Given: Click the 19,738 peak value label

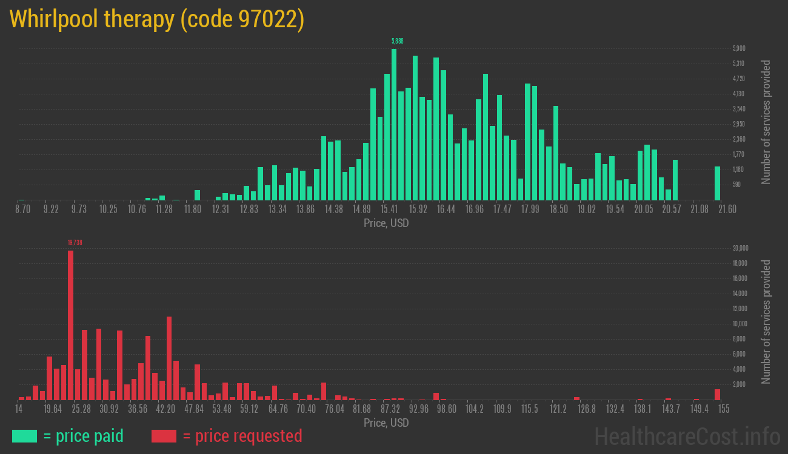Looking at the screenshot, I should coord(75,242).
